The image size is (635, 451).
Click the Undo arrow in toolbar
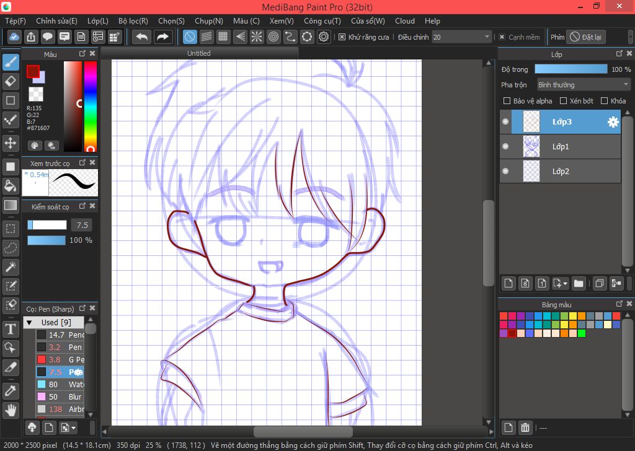click(142, 37)
